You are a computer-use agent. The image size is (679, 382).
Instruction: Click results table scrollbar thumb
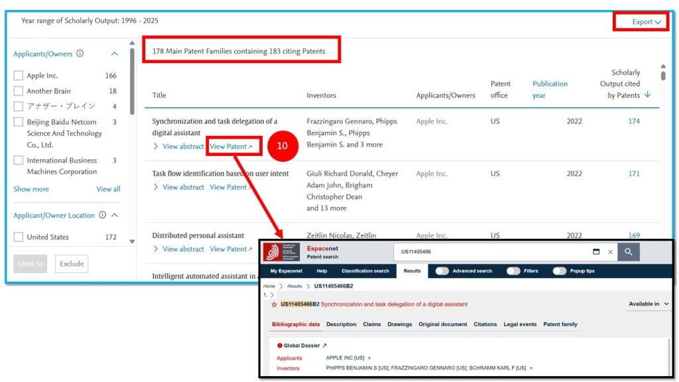(x=663, y=76)
